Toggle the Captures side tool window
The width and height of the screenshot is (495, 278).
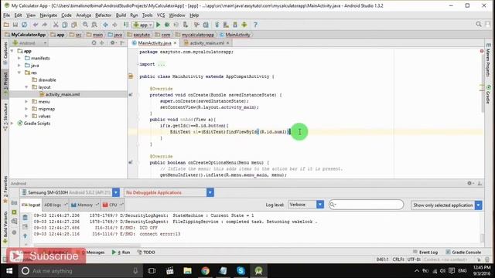click(5, 53)
